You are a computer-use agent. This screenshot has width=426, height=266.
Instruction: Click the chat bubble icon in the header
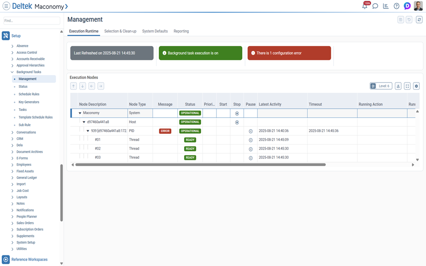click(375, 6)
